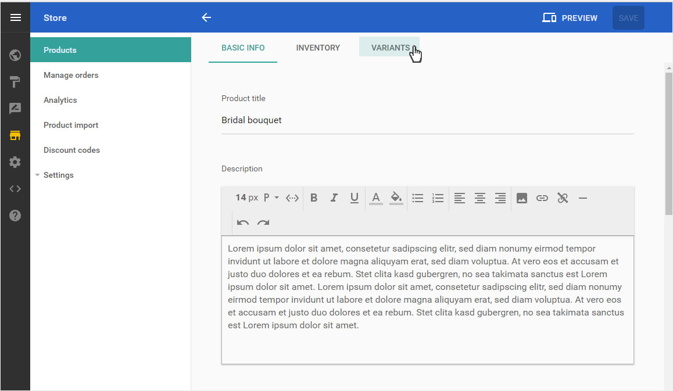
Task: Align text center
Action: point(480,198)
